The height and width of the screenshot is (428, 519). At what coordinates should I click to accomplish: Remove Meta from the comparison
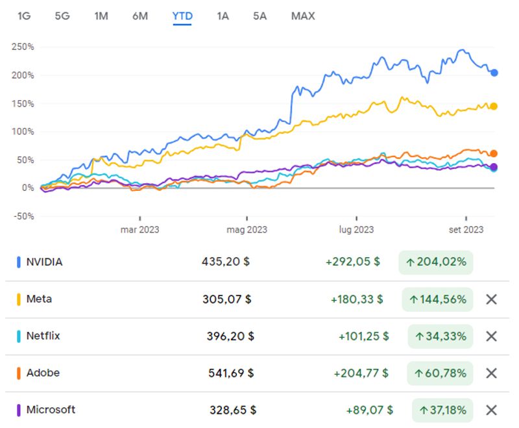[x=491, y=299]
